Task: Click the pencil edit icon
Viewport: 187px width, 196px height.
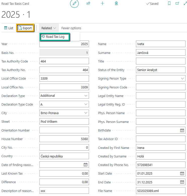Action: click(x=74, y=4)
